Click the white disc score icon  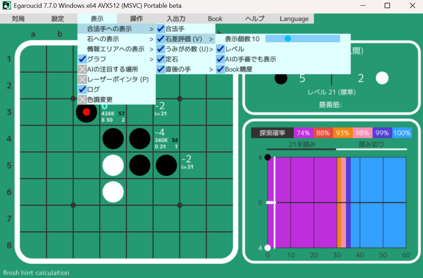(382, 78)
